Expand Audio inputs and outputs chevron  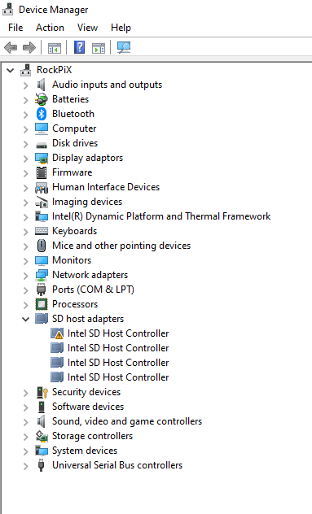pyautogui.click(x=25, y=85)
